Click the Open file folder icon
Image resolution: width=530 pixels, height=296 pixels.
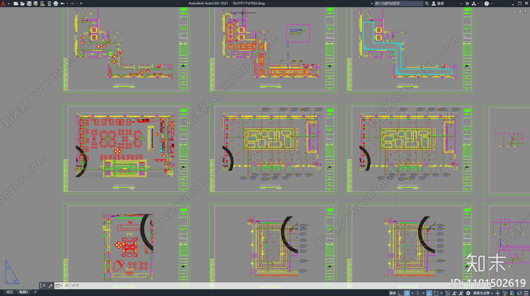click(23, 3)
